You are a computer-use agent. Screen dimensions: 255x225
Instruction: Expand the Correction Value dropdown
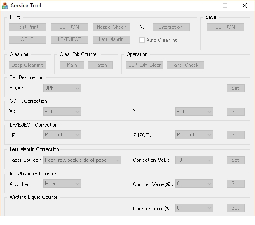pos(194,160)
